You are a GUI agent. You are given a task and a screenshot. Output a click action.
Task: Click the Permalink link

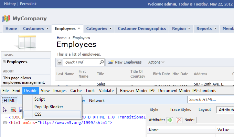(28, 4)
